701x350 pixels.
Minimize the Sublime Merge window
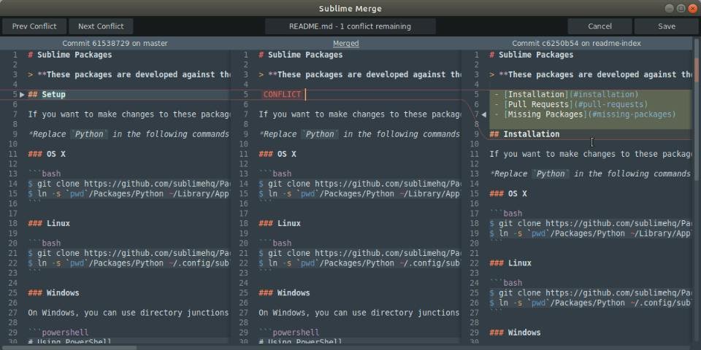coord(669,9)
